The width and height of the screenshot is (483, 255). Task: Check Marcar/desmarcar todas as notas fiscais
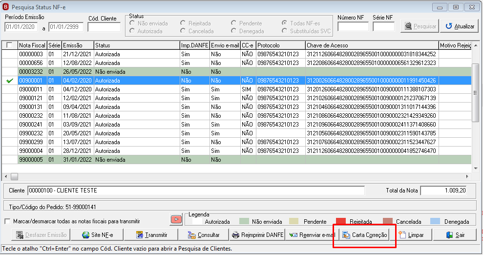8,221
